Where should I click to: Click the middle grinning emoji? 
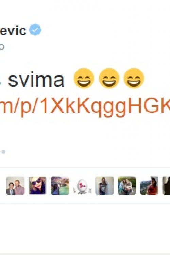point(109,78)
